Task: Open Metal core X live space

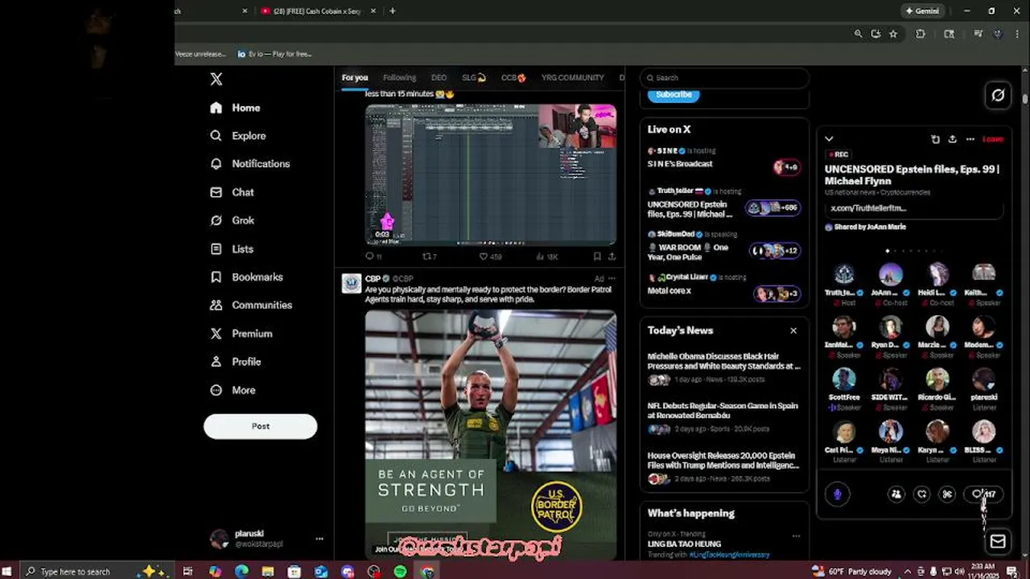Action: pyautogui.click(x=724, y=285)
